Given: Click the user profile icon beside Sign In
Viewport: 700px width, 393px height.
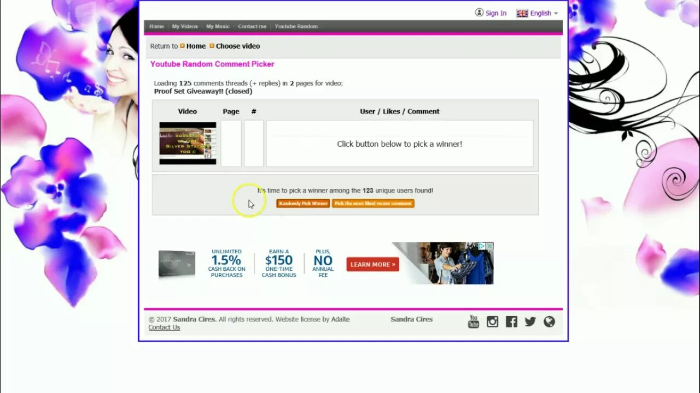Looking at the screenshot, I should (479, 13).
